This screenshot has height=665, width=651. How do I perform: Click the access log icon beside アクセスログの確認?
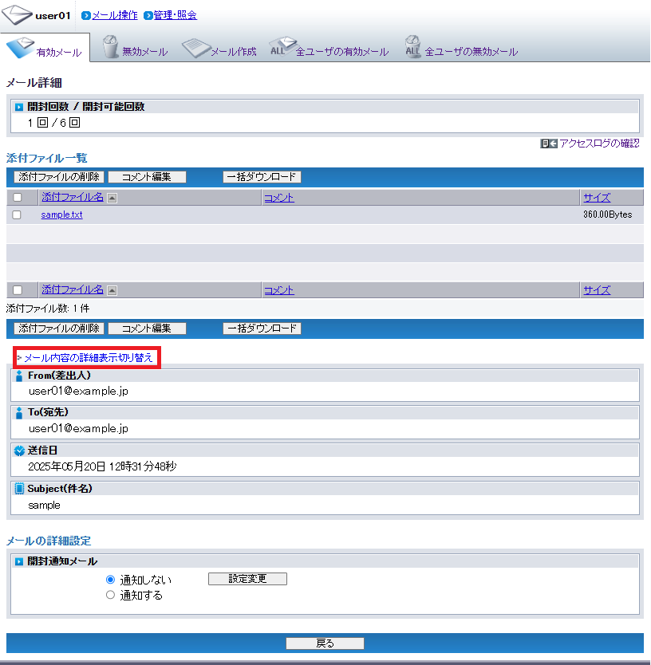tap(548, 144)
